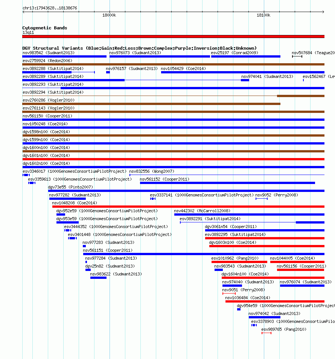
Task: Select dgv954e59 1000Genomes label
Action: [x=286, y=306]
